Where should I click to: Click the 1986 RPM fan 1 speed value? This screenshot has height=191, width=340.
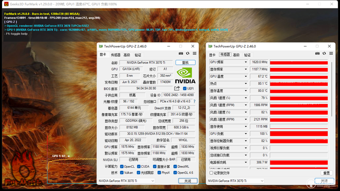coord(259,105)
